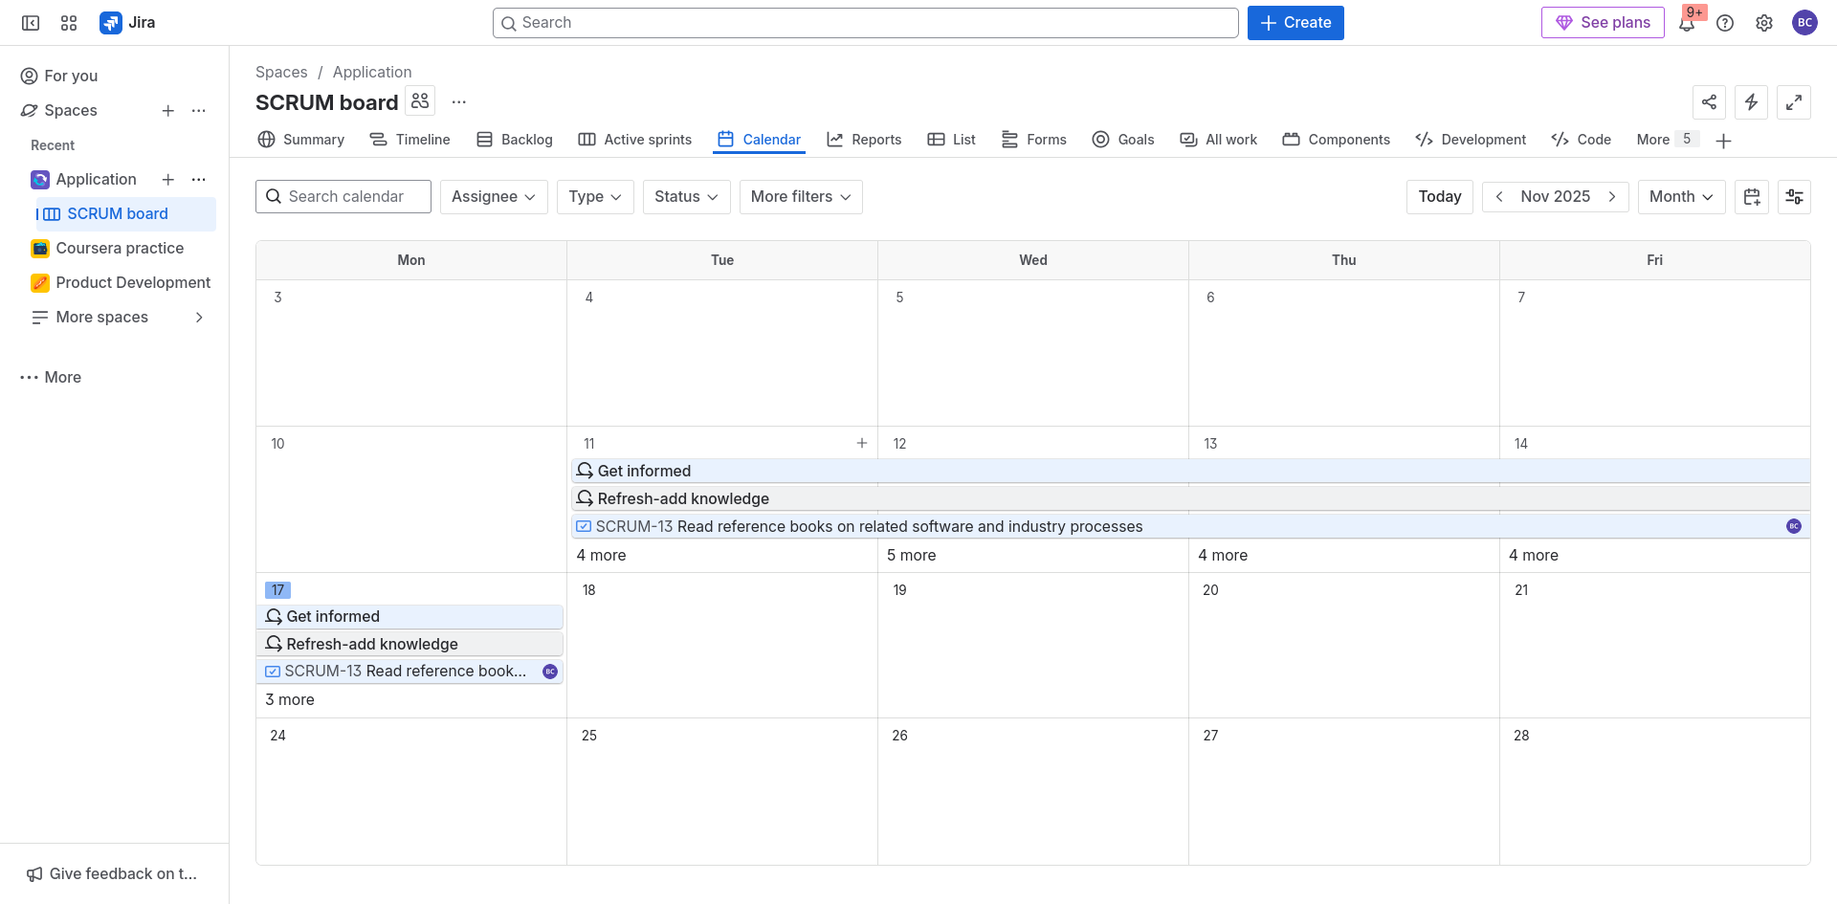Open the notifications bell

(1686, 23)
